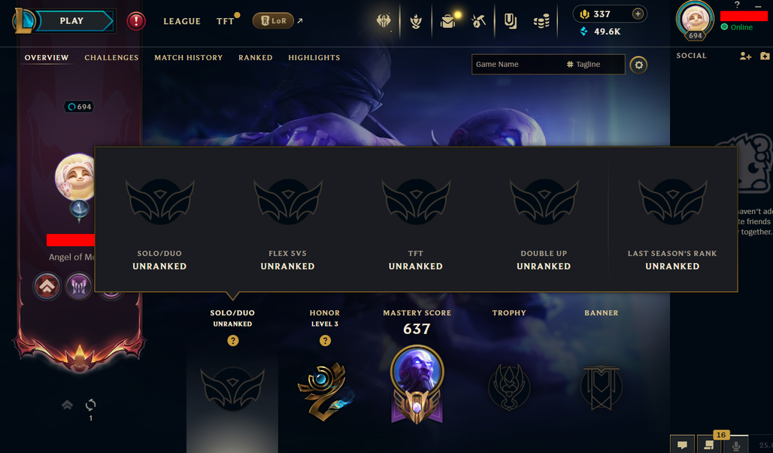This screenshot has height=453, width=773.
Task: Click the red alert exclamation icon
Action: point(136,21)
